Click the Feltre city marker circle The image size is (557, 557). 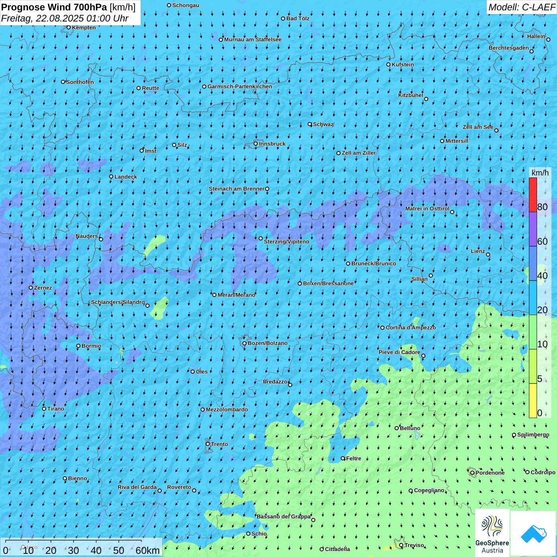click(x=343, y=458)
